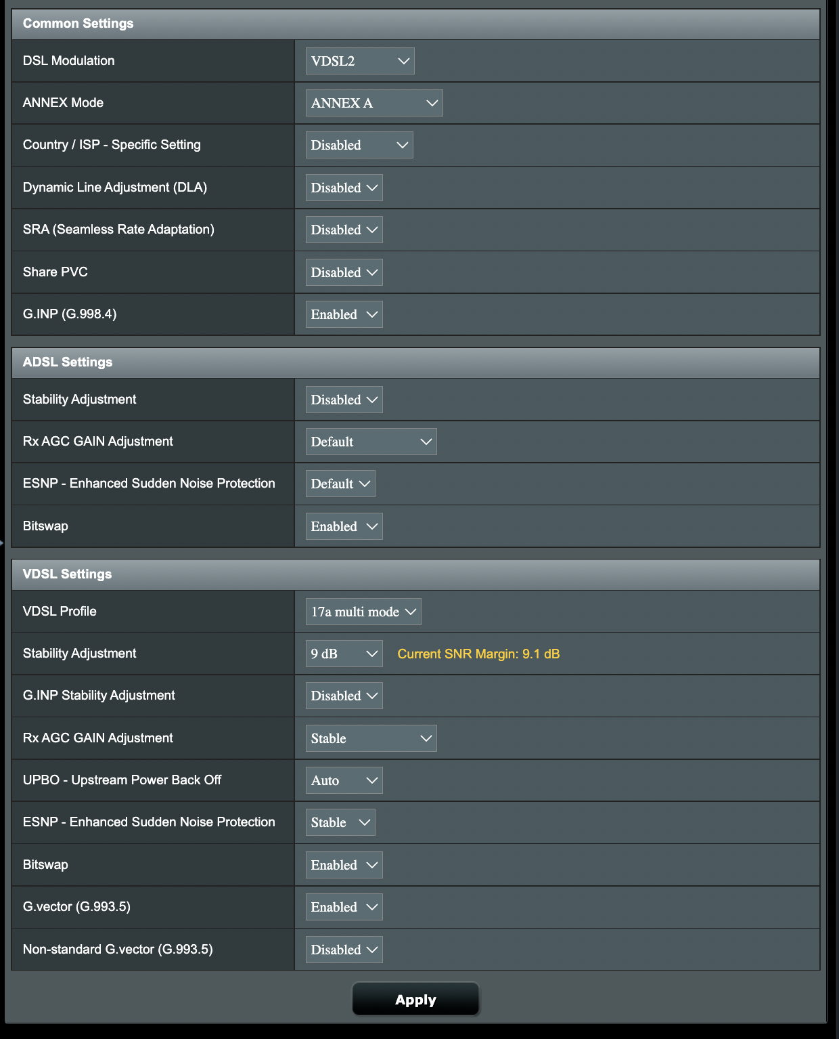This screenshot has width=839, height=1039.
Task: Click the Apply button
Action: 415,1000
